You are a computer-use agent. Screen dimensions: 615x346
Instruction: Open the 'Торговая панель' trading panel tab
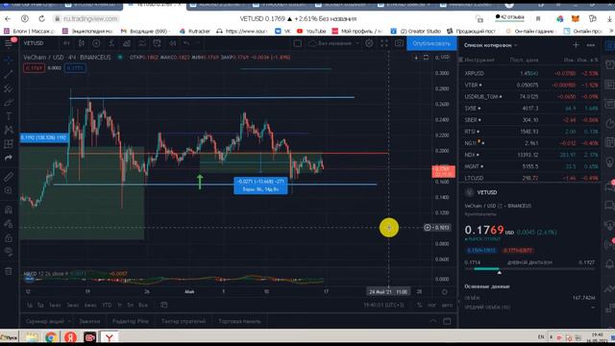tap(239, 321)
